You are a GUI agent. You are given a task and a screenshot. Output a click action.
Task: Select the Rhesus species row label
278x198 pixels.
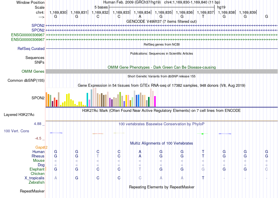pyautogui.click(x=38, y=156)
